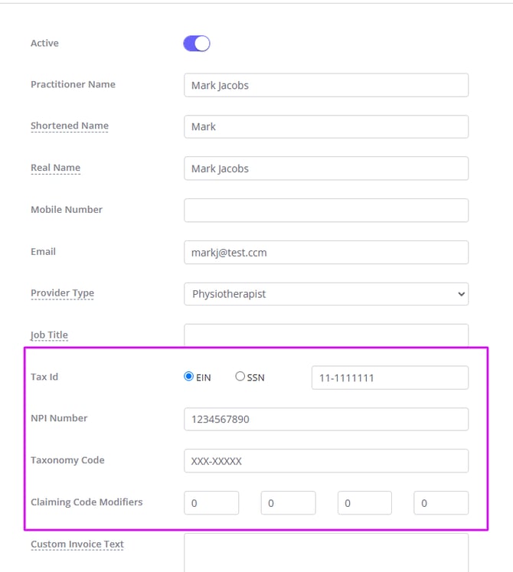This screenshot has height=572, width=513.
Task: Click the Email input field
Action: [x=325, y=252]
